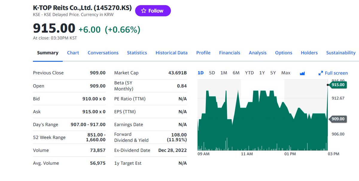Select the 1M chart range

pyautogui.click(x=224, y=73)
